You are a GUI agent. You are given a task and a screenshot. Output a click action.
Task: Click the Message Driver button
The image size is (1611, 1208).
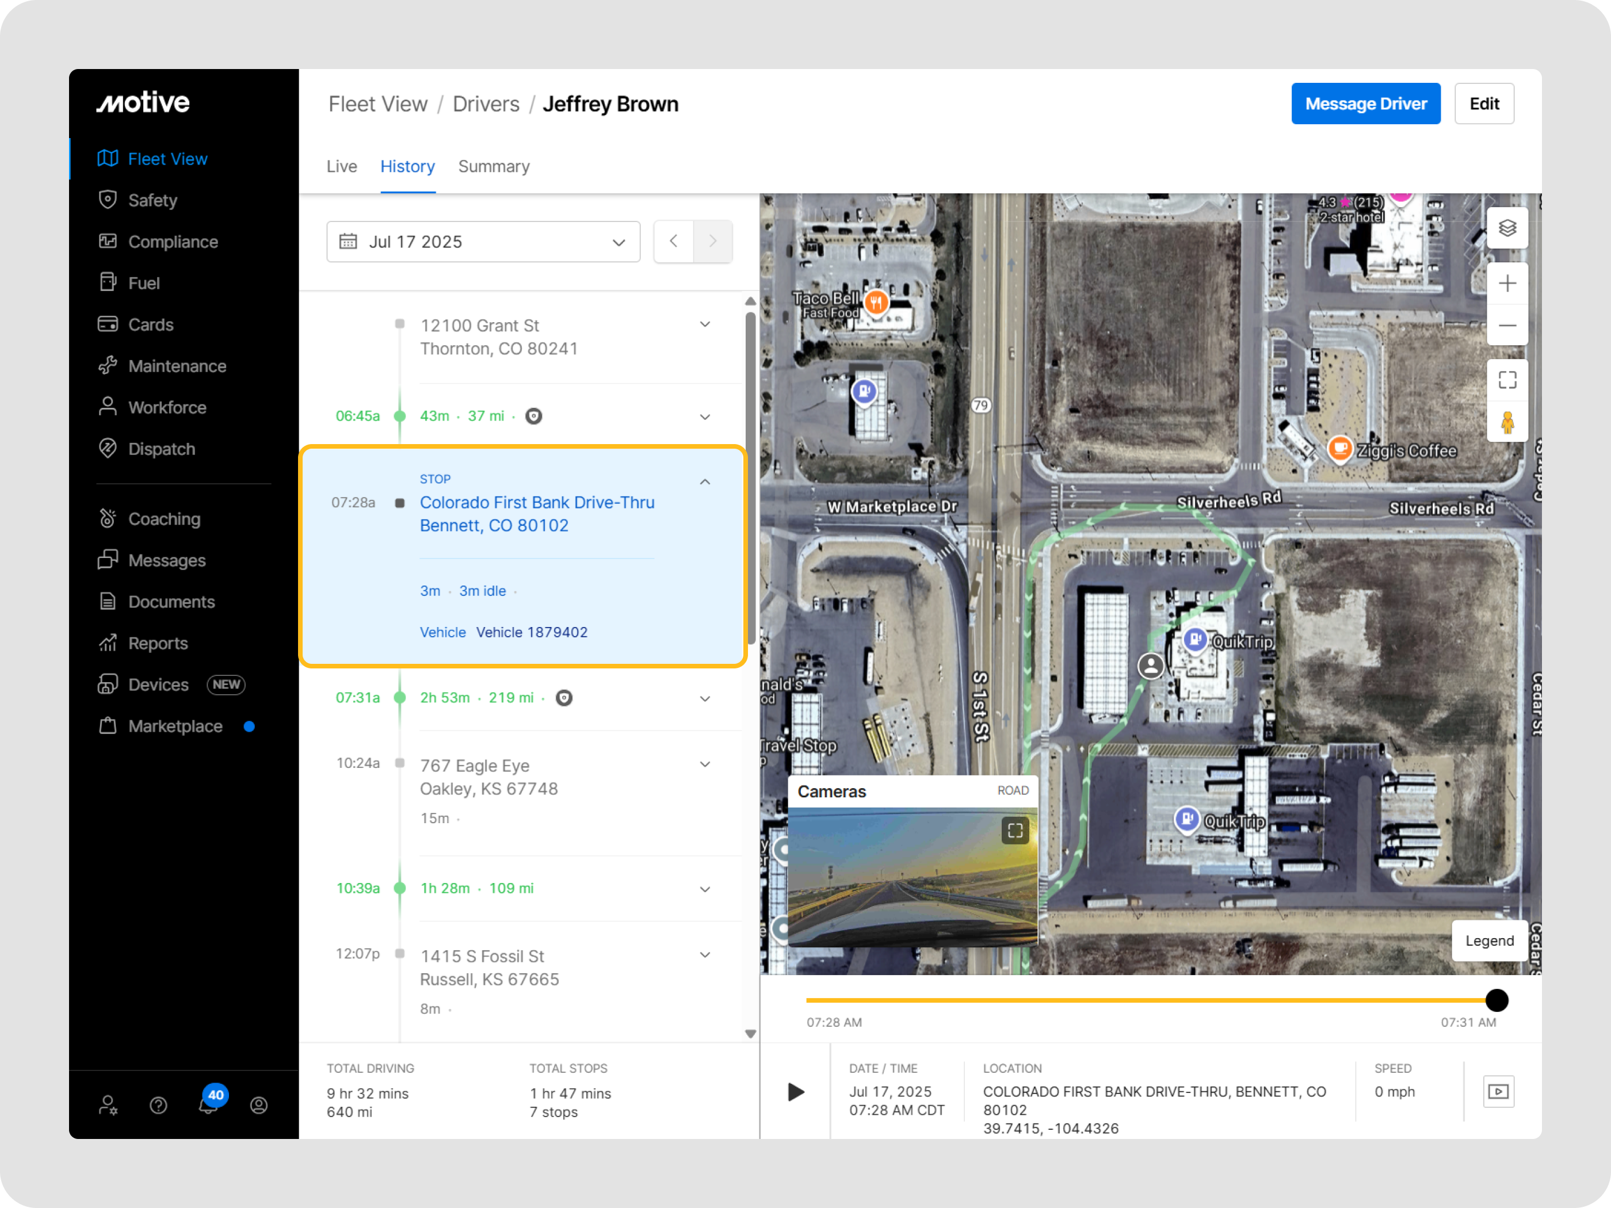coord(1365,104)
